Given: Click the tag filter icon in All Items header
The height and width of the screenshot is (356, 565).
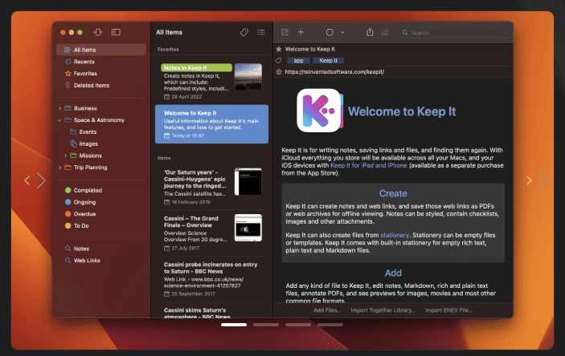Looking at the screenshot, I should pyautogui.click(x=244, y=32).
